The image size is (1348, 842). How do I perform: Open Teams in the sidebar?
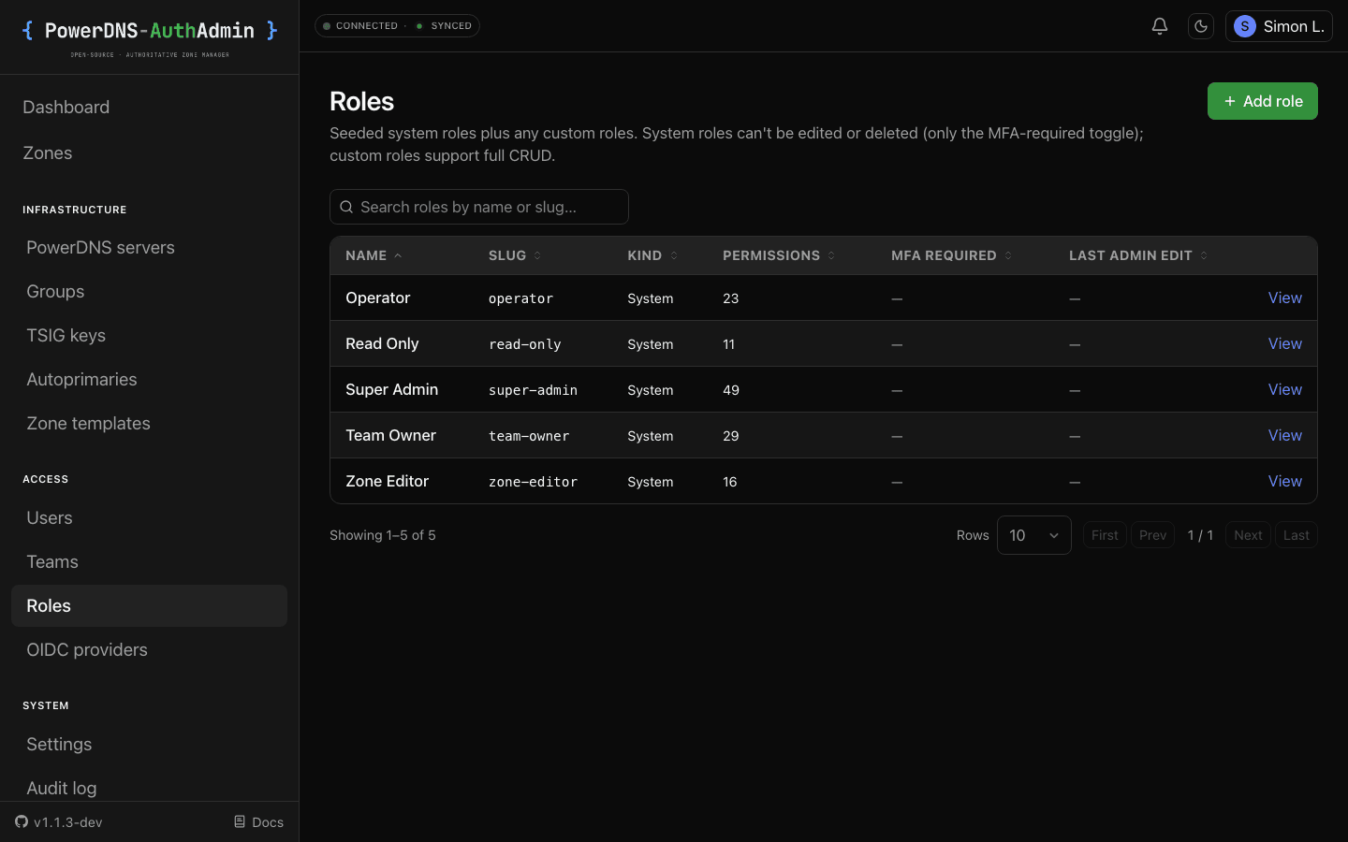tap(150, 561)
